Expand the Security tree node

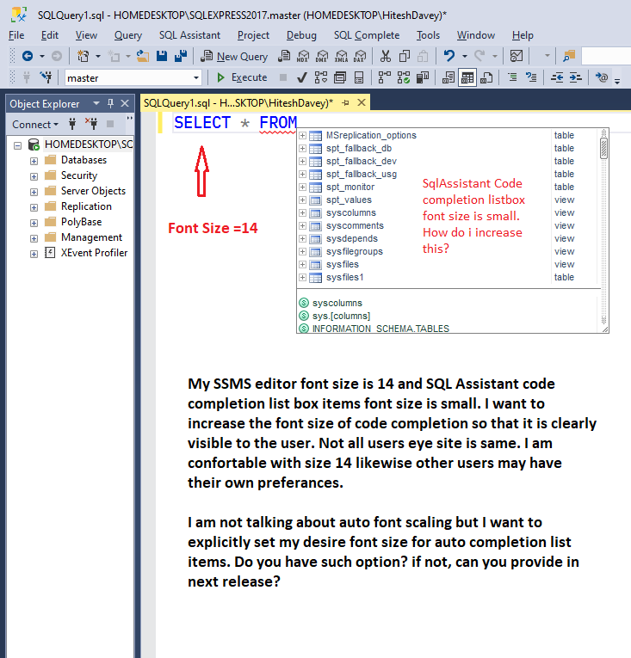coord(34,176)
